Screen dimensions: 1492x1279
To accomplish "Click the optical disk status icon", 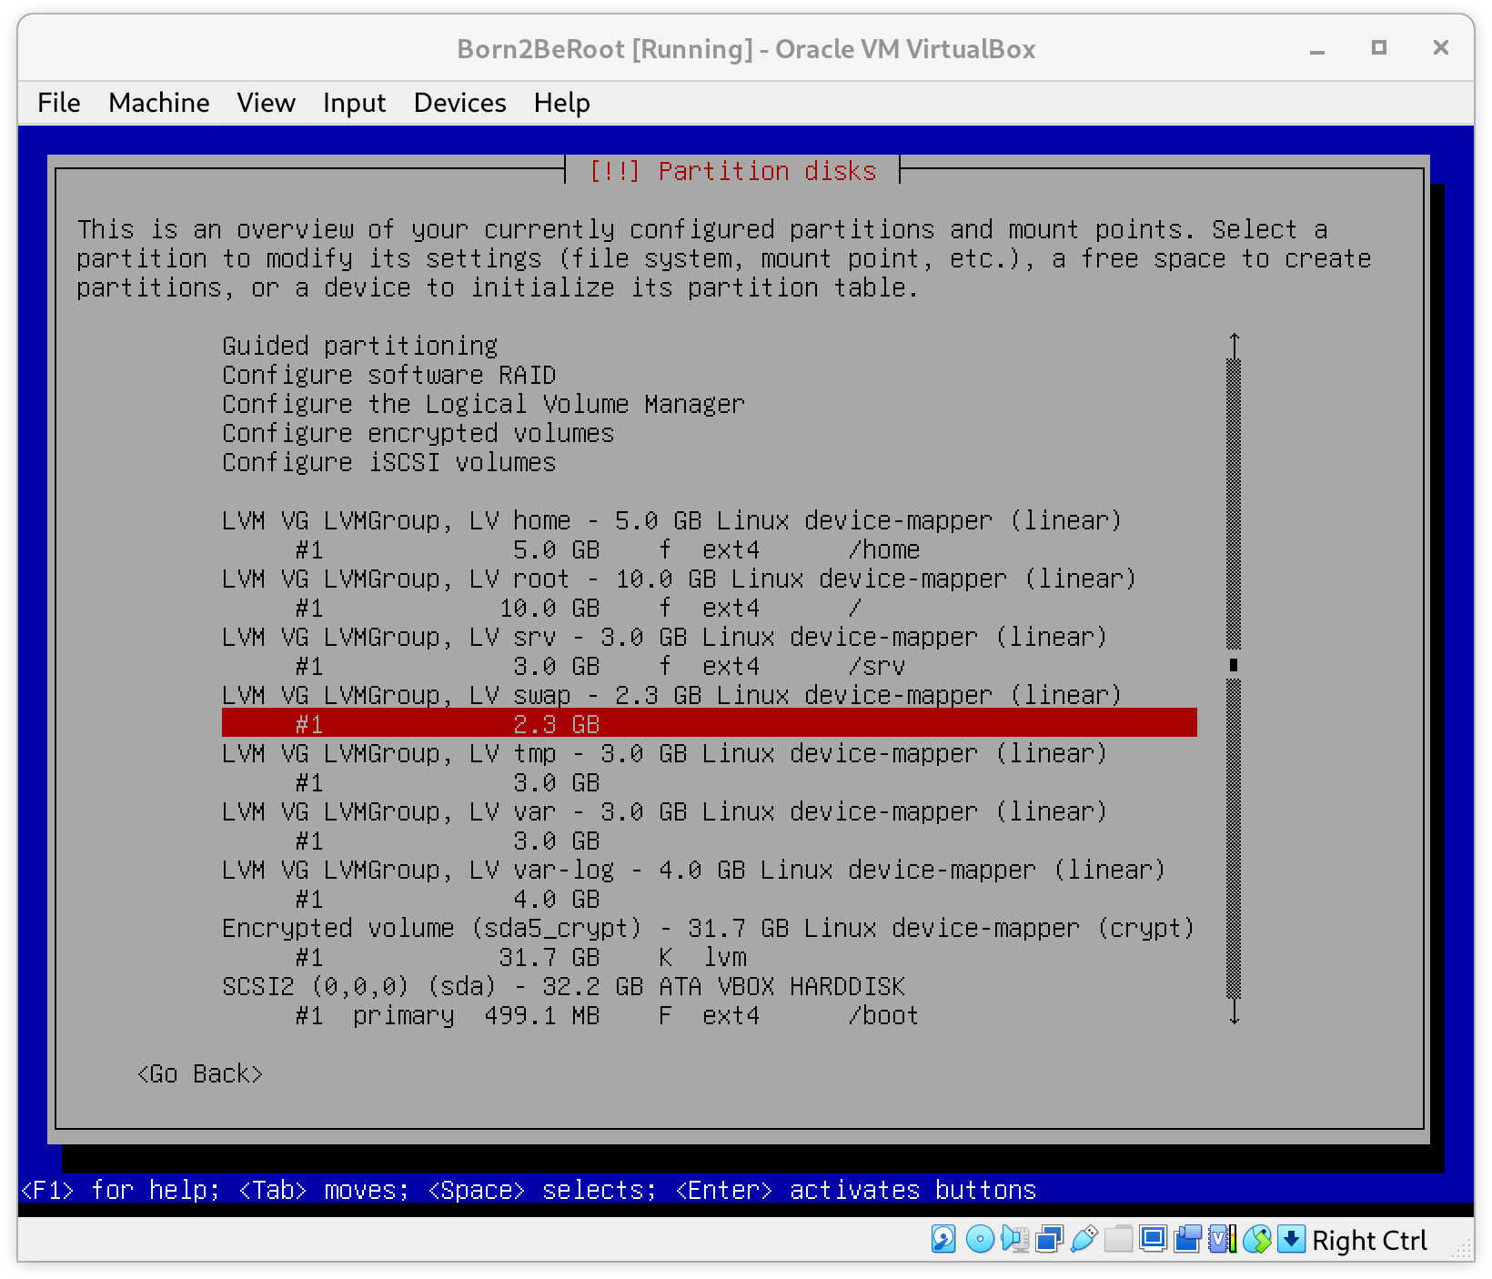I will [x=979, y=1240].
